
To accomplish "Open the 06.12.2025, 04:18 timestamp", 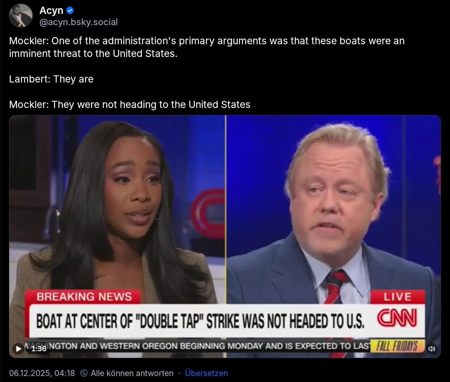I will tap(42, 373).
